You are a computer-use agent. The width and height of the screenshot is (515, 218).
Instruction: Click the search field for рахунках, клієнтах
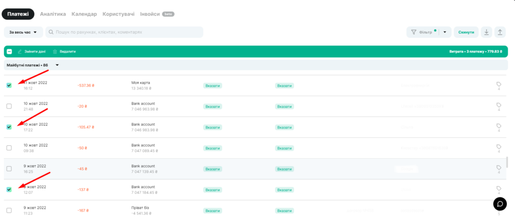coord(124,32)
